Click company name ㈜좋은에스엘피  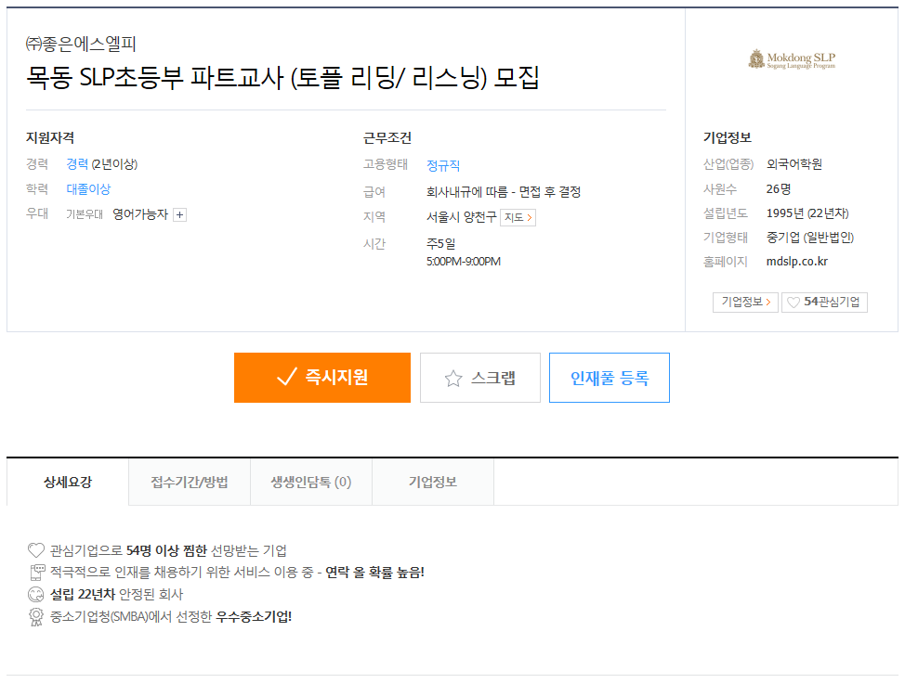tap(81, 44)
